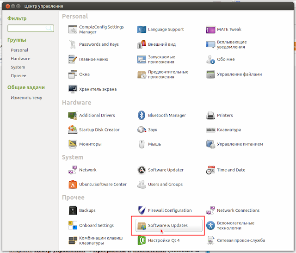Jump to Personal group in sidebar
Screen dimensions: 296x253
[19, 50]
